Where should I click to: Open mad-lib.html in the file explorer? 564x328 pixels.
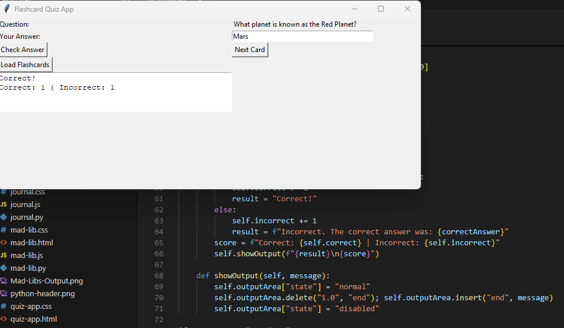pos(32,242)
